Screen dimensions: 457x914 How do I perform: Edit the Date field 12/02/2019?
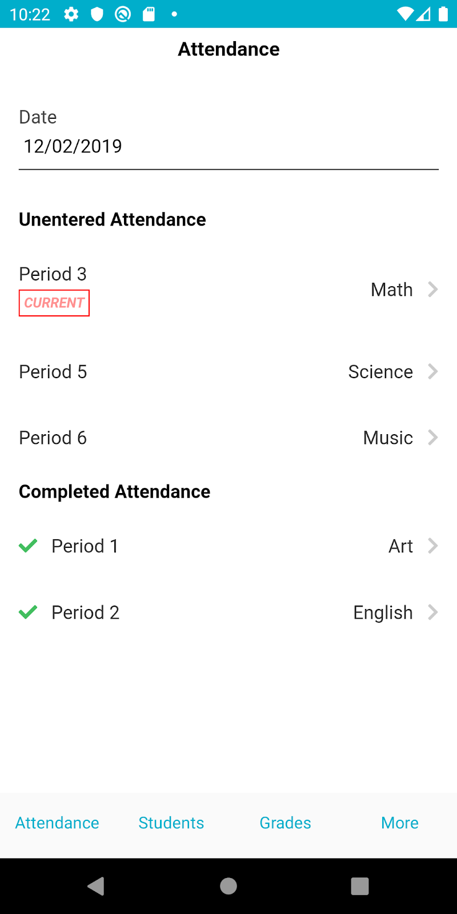click(x=228, y=147)
